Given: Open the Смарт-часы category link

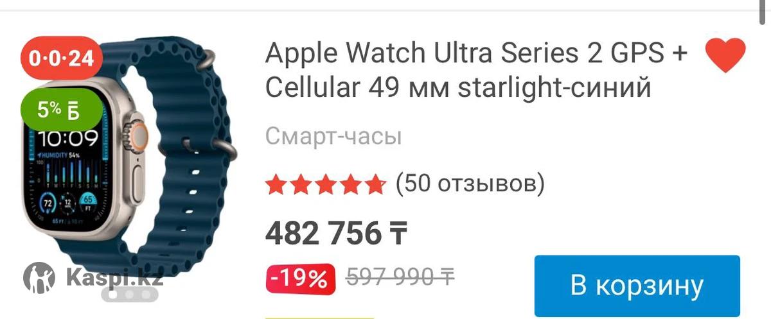Looking at the screenshot, I should point(333,137).
